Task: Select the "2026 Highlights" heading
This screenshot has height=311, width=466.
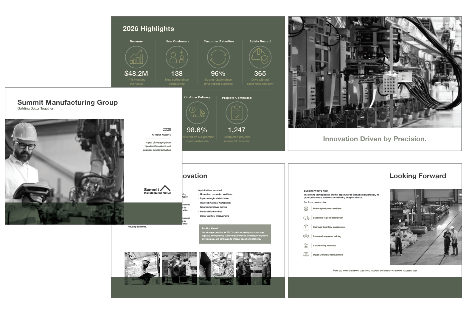Action: point(148,29)
